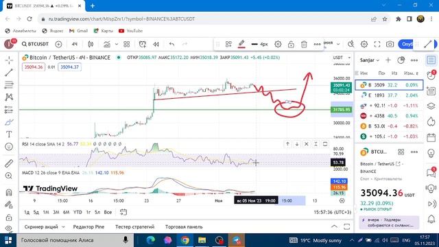The image size is (439, 247).
Task: Open Тестер стратегий tab
Action: [x=134, y=227]
